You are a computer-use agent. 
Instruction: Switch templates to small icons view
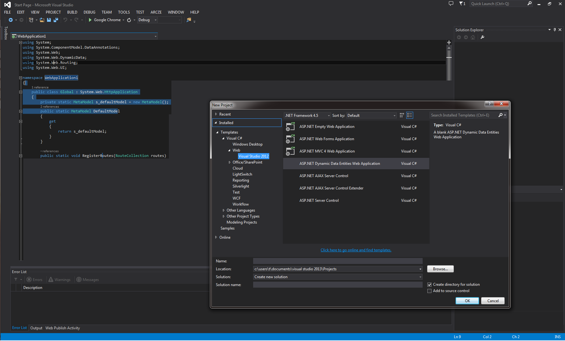[x=401, y=115]
